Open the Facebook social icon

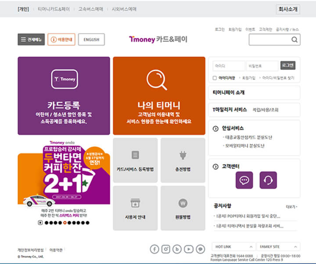pyautogui.click(x=154, y=249)
